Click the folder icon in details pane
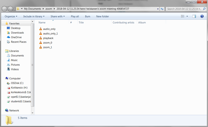The width and height of the screenshot is (208, 127). pyautogui.click(x=9, y=120)
